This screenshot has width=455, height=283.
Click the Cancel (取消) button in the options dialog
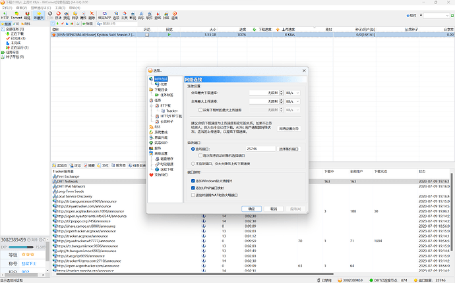[274, 209]
